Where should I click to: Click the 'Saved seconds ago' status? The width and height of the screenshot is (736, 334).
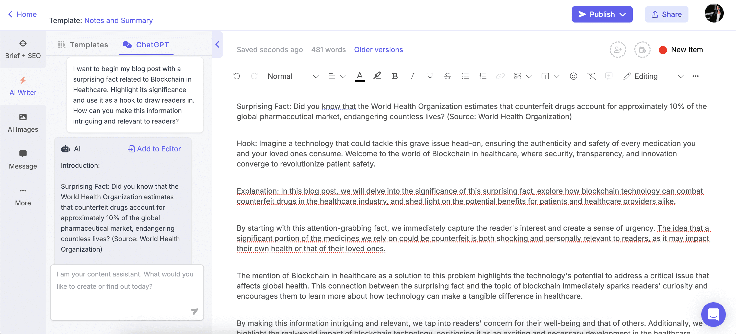coord(269,50)
